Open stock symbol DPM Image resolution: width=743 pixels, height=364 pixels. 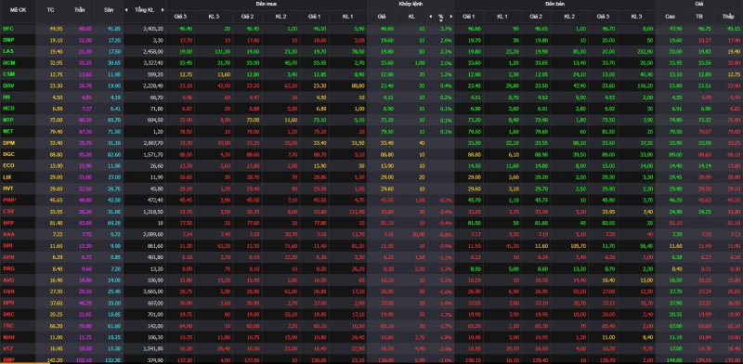(x=8, y=143)
